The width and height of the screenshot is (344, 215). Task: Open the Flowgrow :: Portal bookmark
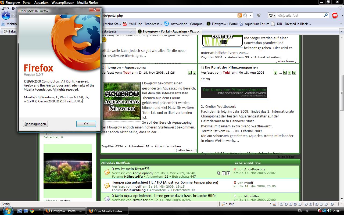click(x=222, y=24)
